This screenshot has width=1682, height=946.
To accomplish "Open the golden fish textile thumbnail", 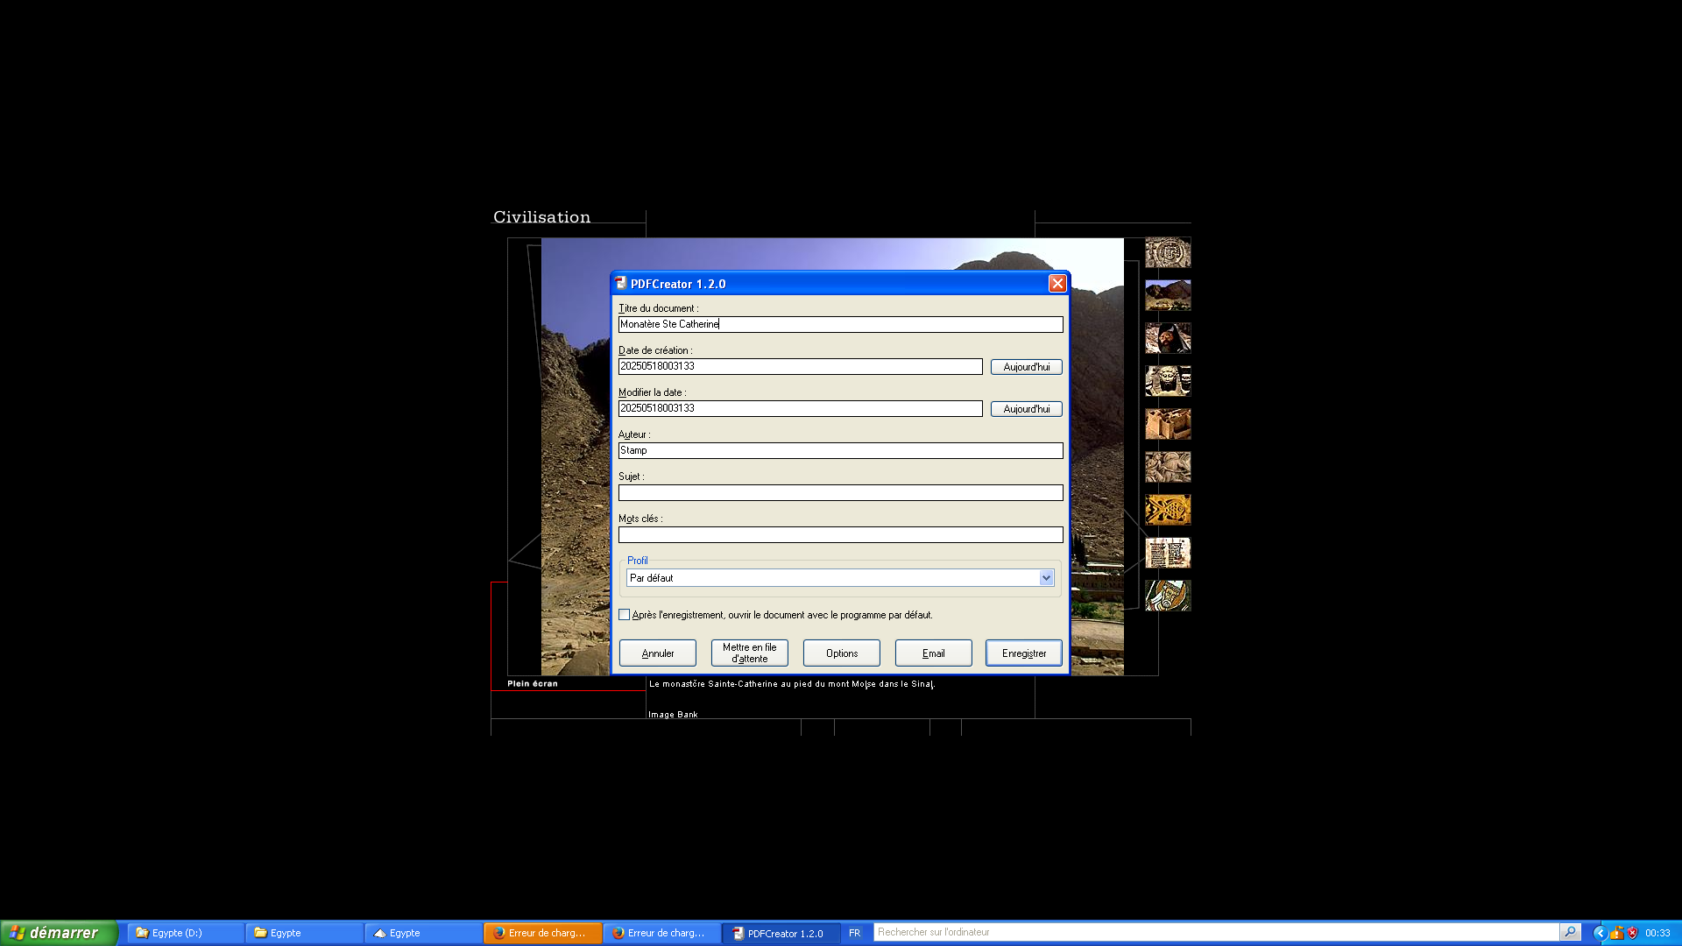I will 1168,510.
